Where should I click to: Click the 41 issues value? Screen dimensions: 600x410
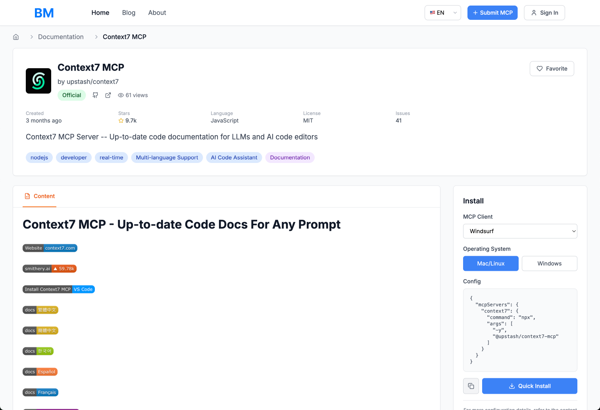click(x=399, y=121)
